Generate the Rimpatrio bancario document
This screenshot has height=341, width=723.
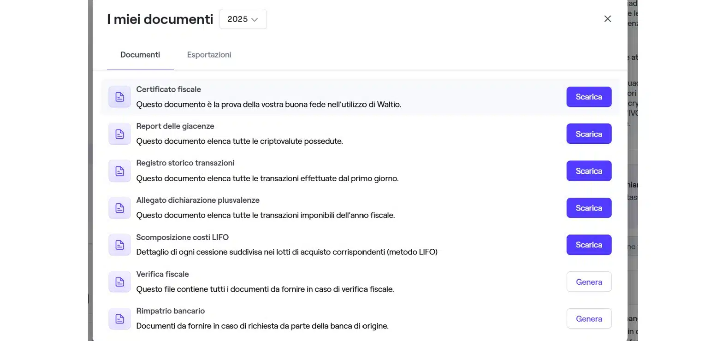pyautogui.click(x=589, y=318)
